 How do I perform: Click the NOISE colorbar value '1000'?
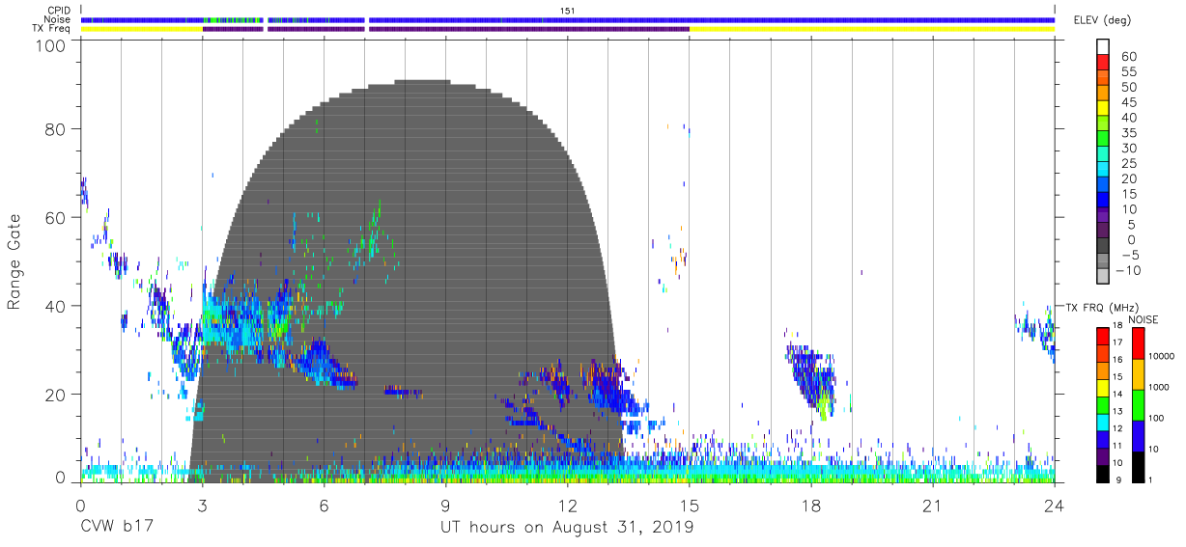1159,388
